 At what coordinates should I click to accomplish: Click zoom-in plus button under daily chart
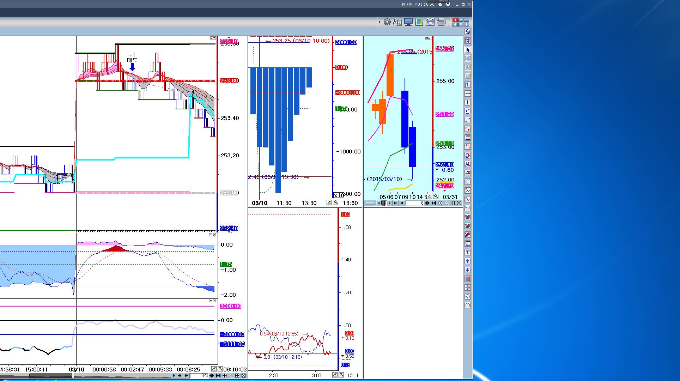(x=440, y=203)
